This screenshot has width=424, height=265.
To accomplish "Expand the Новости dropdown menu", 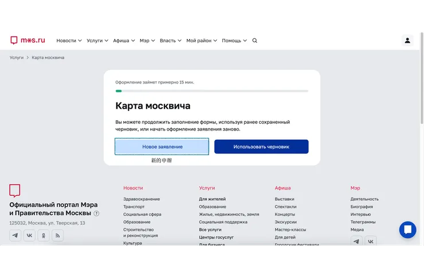I will coord(69,41).
